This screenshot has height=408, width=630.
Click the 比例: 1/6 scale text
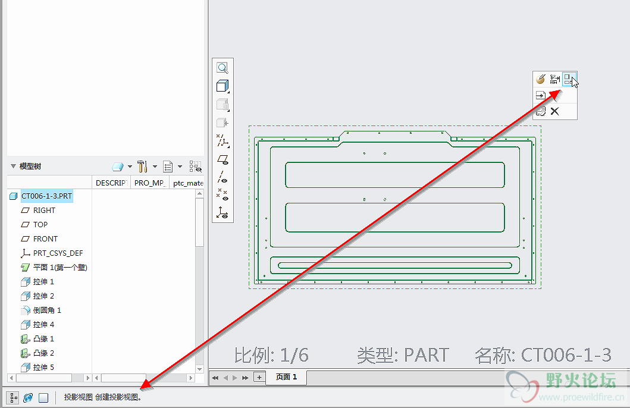coord(271,356)
